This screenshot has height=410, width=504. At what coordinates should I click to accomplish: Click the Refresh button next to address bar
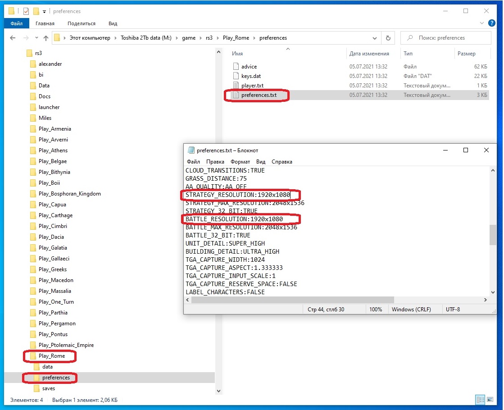(388, 38)
